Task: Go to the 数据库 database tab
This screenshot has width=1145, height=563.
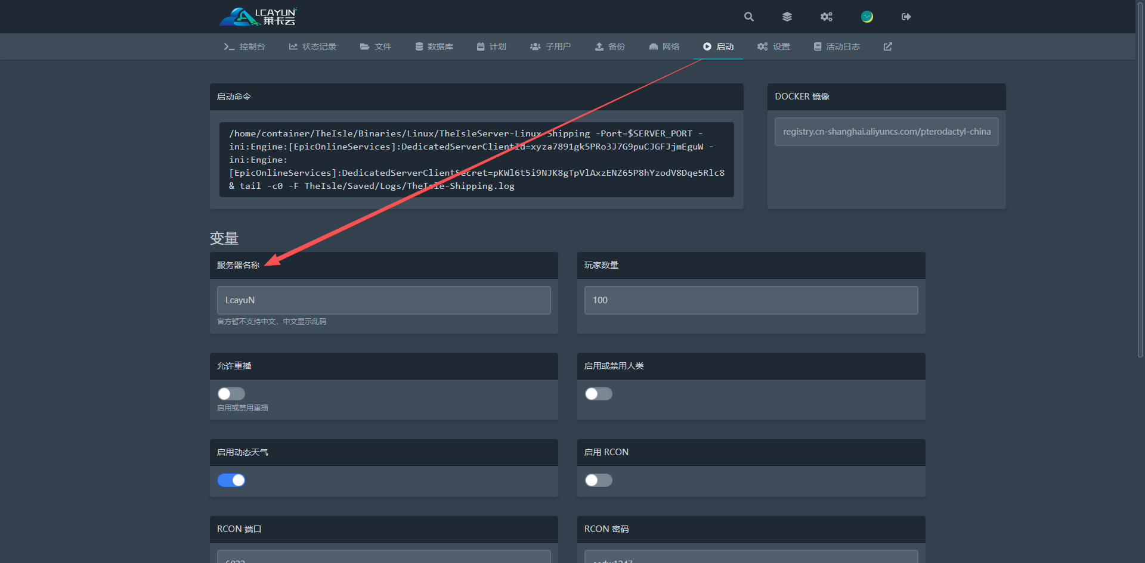Action: pyautogui.click(x=434, y=46)
